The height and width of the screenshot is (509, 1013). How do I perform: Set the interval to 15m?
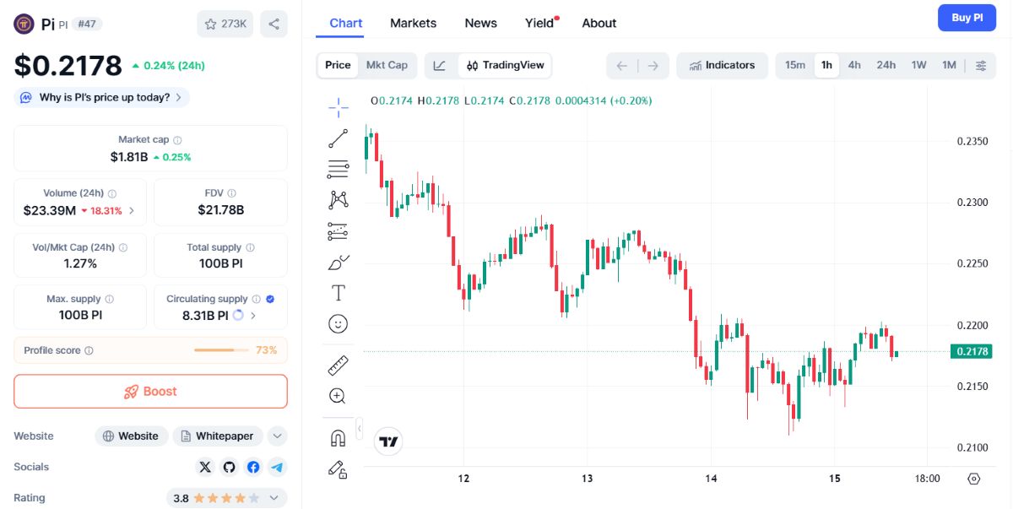[795, 65]
